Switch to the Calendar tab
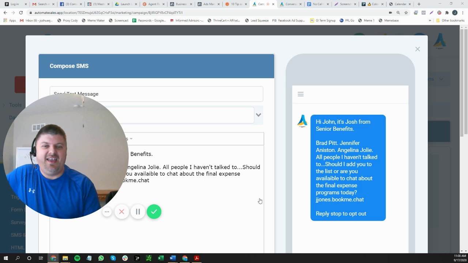468x263 pixels. pyautogui.click(x=400, y=4)
